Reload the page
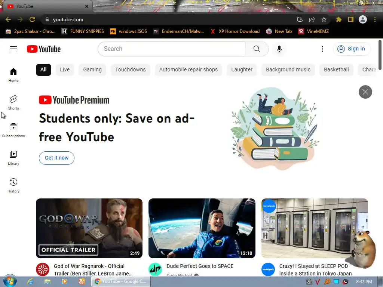This screenshot has height=287, width=383. (x=32, y=19)
